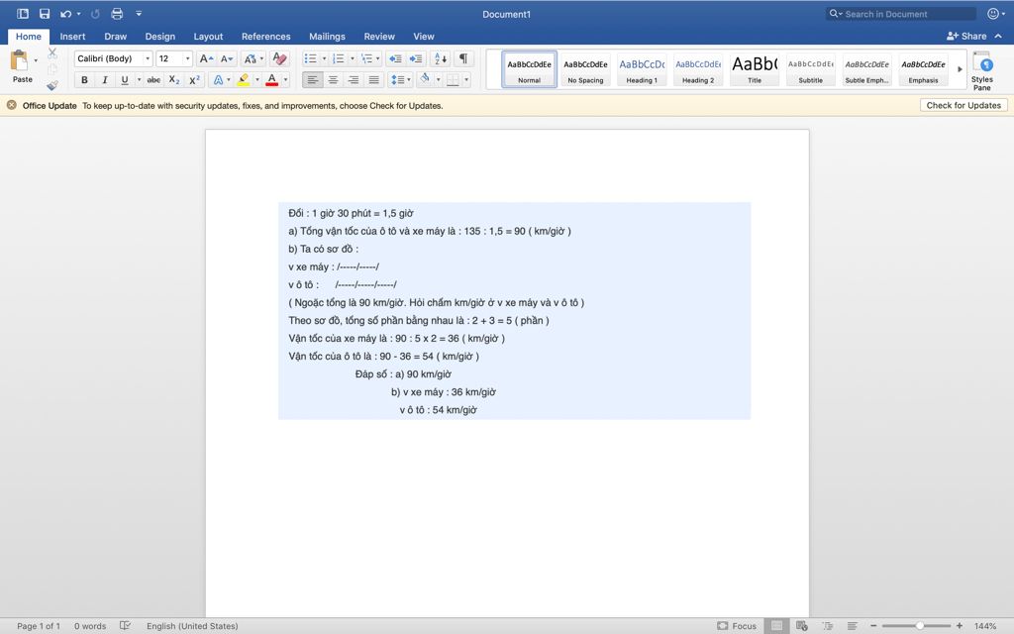This screenshot has width=1014, height=634.
Task: Align text right
Action: point(354,80)
